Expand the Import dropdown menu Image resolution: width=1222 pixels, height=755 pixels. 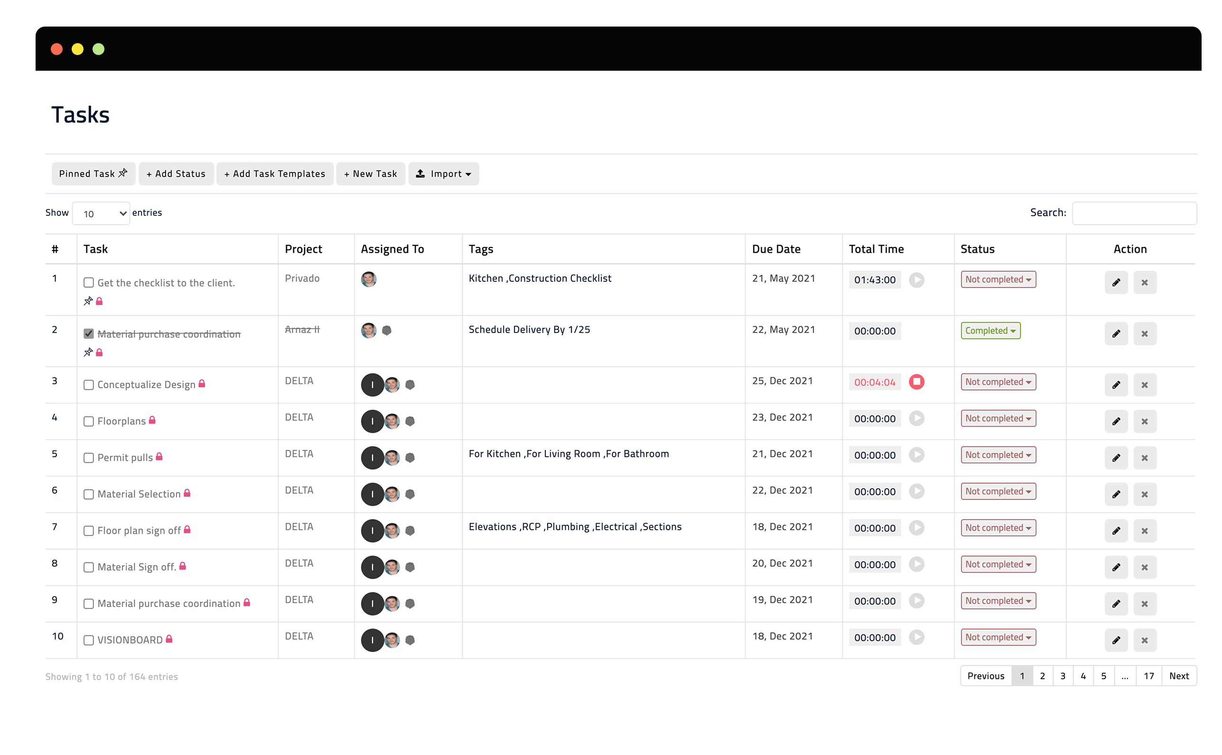444,174
